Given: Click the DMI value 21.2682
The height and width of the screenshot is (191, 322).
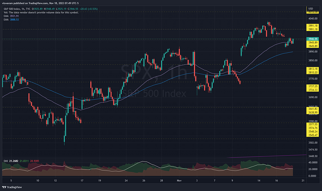Looking at the screenshot, I should tap(14, 161).
